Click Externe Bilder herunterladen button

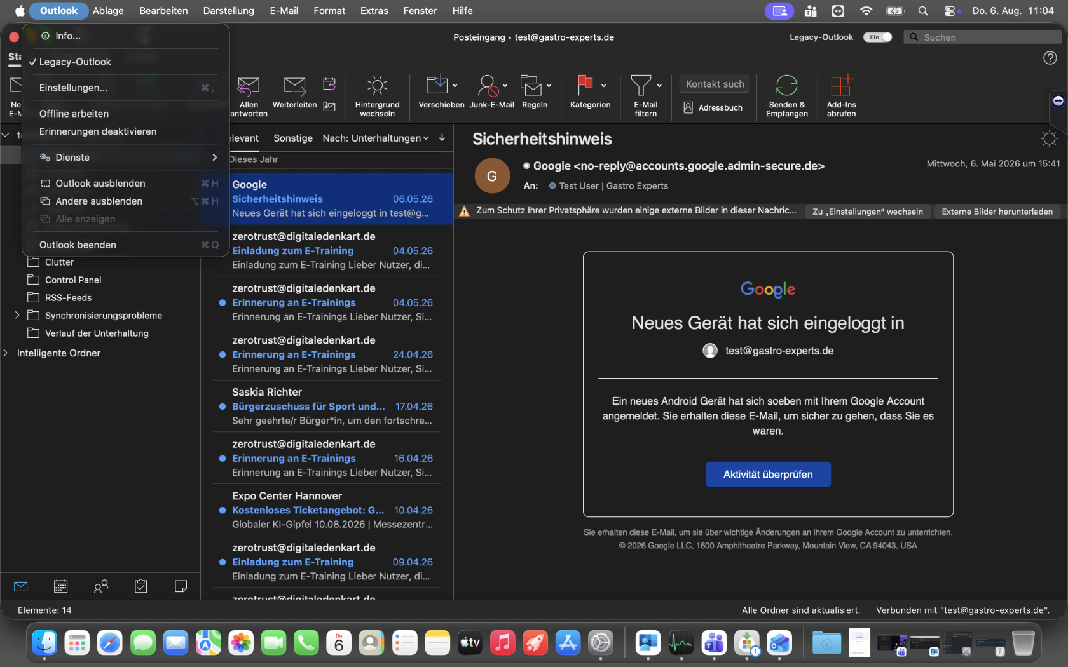997,212
